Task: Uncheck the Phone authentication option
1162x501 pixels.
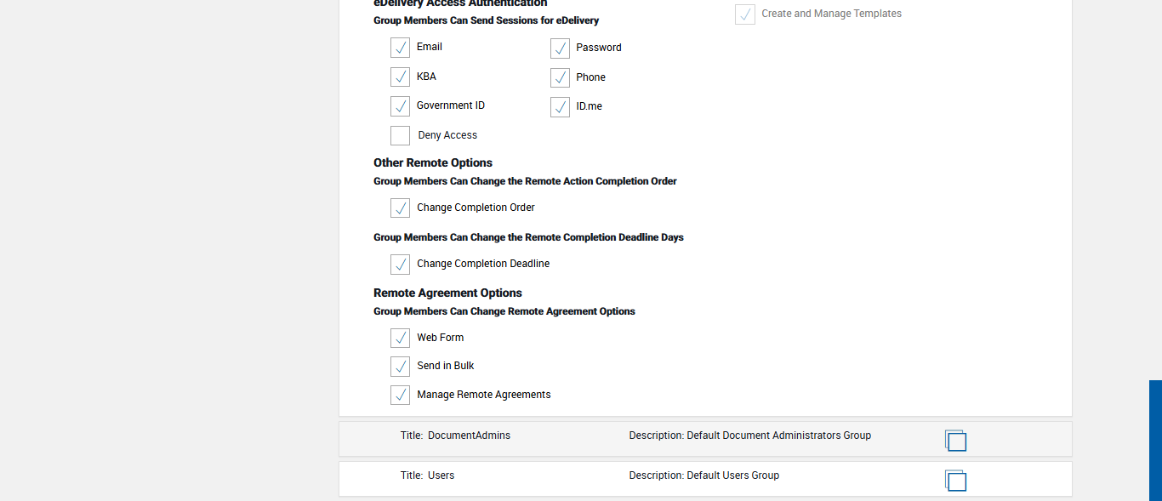Action: [560, 78]
